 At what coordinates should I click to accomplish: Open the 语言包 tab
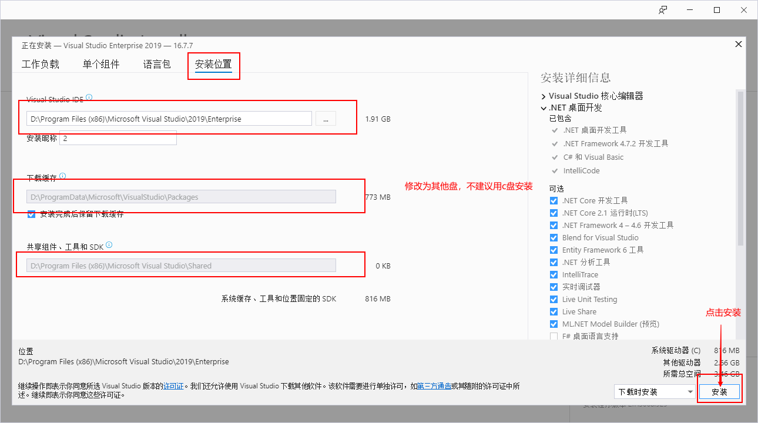[156, 64]
